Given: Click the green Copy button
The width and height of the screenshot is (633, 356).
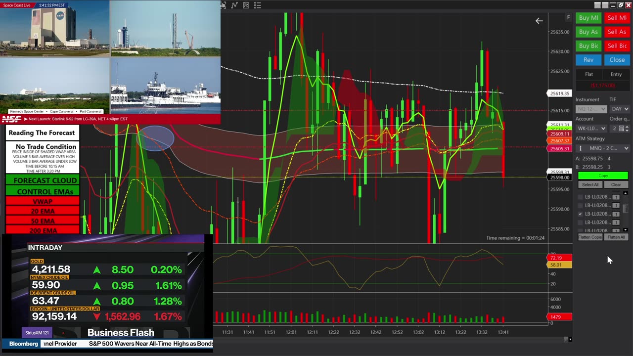Looking at the screenshot, I should [x=603, y=176].
